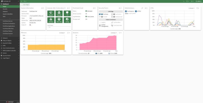Viewport: 203px width, 103px height.
Task: Click the HTTPS admin session badge
Action: click(138, 11)
